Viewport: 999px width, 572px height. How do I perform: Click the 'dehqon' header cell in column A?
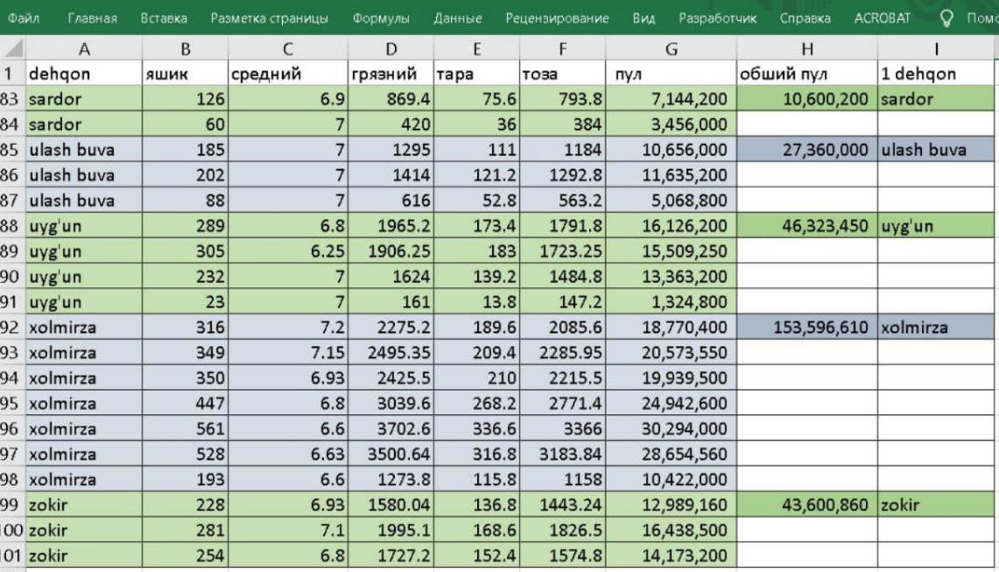point(83,74)
